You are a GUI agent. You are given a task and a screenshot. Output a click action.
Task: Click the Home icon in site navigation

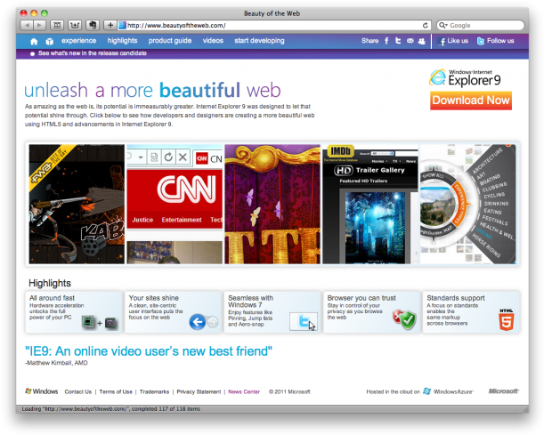pyautogui.click(x=34, y=41)
